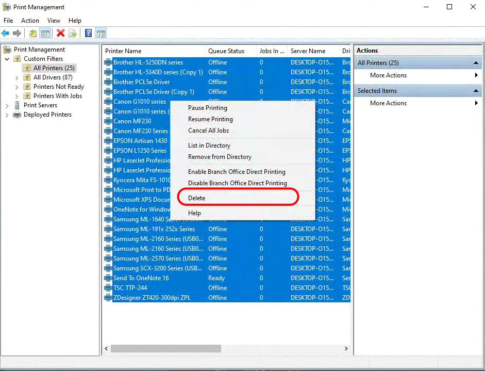
Task: Select Resume Printing in context menu
Action: tap(242, 119)
